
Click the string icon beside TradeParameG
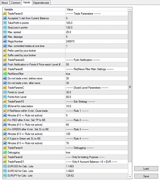tap(5, 60)
